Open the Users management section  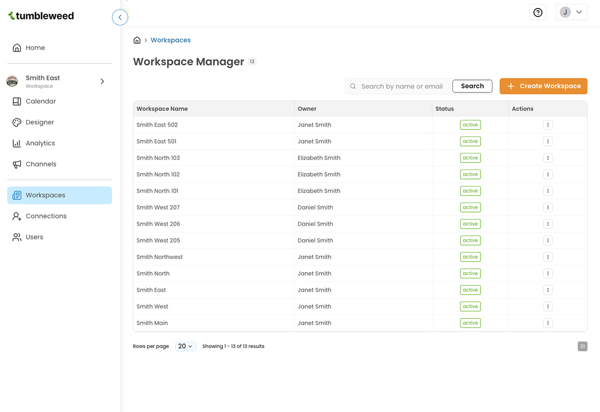[x=34, y=236]
